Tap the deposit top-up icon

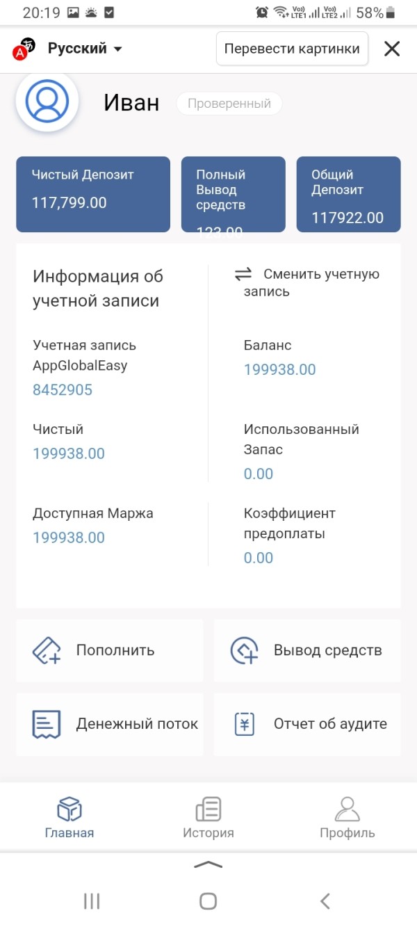coord(47,651)
